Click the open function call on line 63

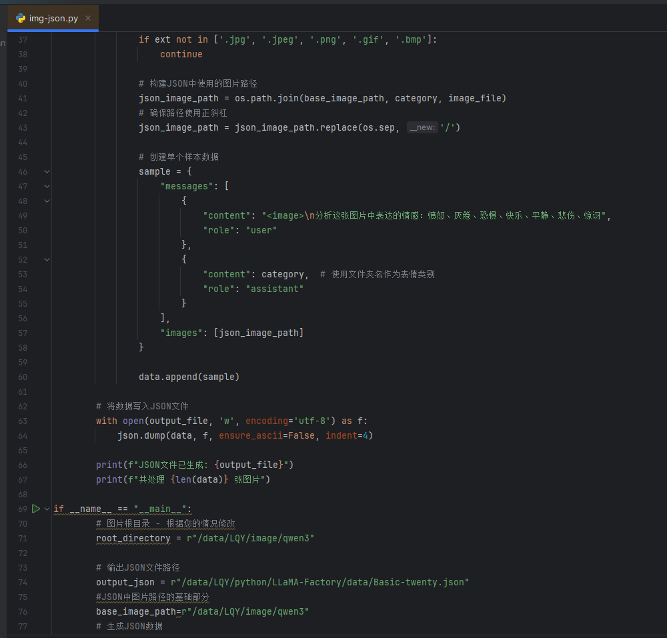click(133, 421)
